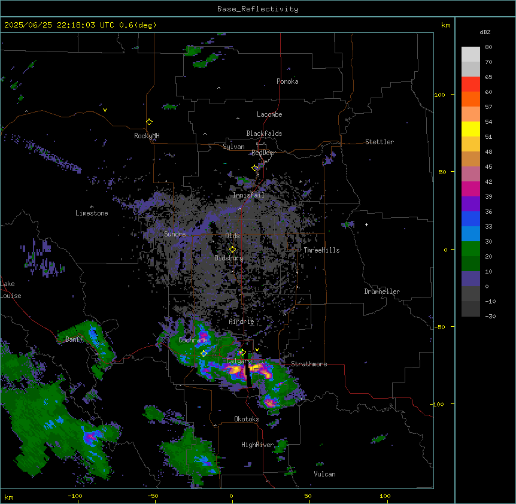The height and width of the screenshot is (504, 516).
Task: Click the Drumheller map label
Action: [382, 292]
